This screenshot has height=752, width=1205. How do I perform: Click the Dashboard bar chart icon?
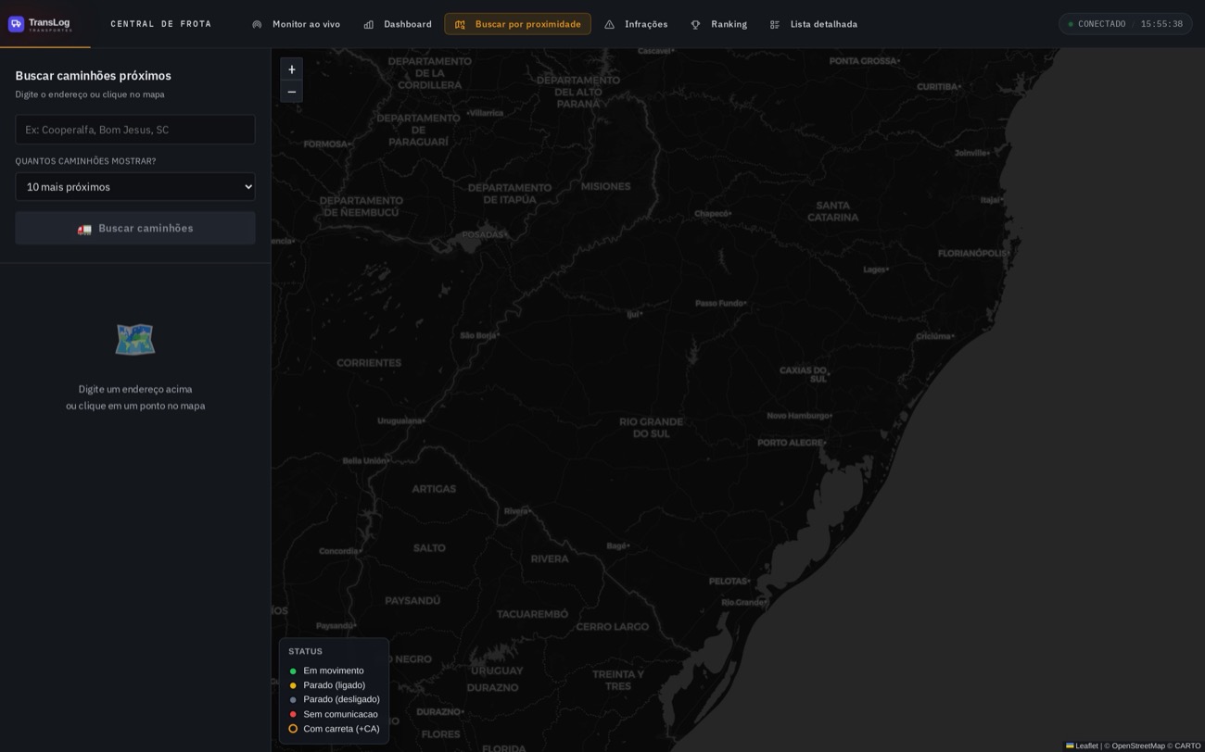[x=369, y=24]
